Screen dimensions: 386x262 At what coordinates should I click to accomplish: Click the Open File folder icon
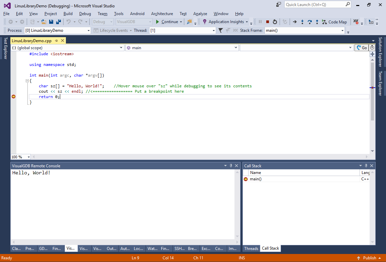click(x=43, y=22)
